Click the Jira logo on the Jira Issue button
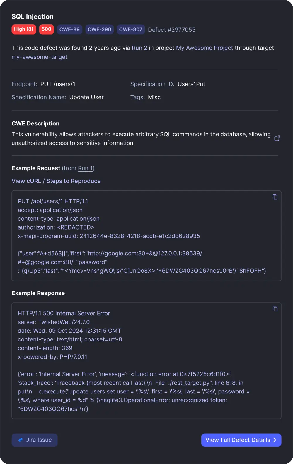This screenshot has width=293, height=464. 20,440
